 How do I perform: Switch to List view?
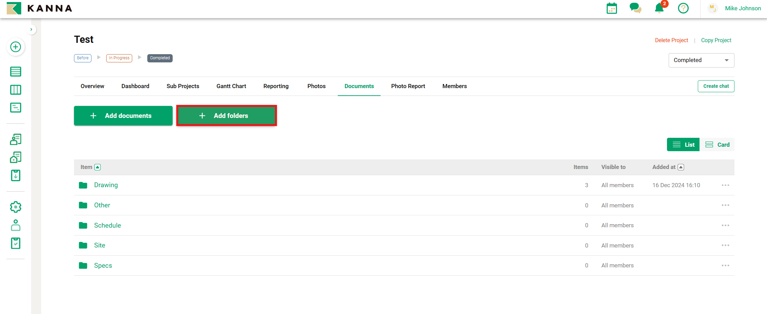683,145
